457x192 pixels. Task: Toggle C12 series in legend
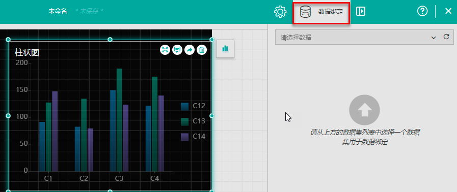point(193,106)
